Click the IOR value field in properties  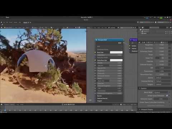163,68
